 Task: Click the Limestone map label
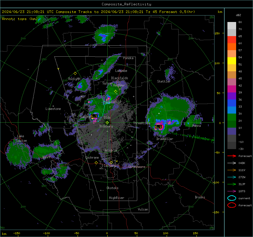53,109
